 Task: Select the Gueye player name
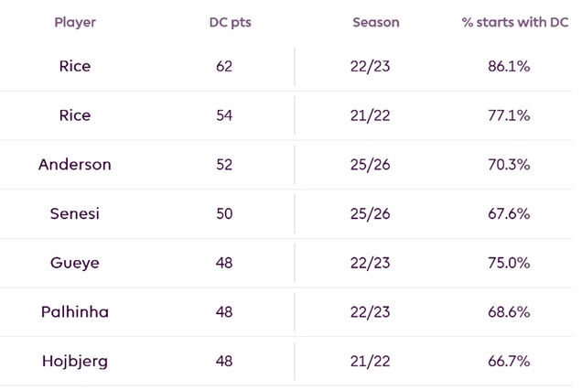[x=75, y=264]
